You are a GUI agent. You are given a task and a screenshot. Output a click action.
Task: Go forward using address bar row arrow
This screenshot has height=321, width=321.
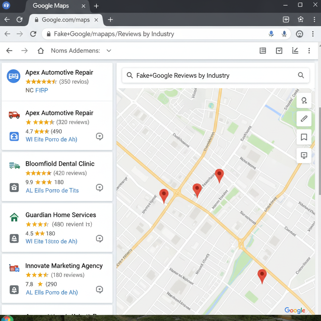[20, 34]
